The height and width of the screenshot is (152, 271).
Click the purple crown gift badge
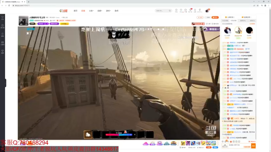(x=152, y=143)
